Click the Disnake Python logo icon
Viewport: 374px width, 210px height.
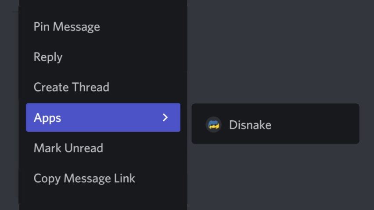point(214,125)
